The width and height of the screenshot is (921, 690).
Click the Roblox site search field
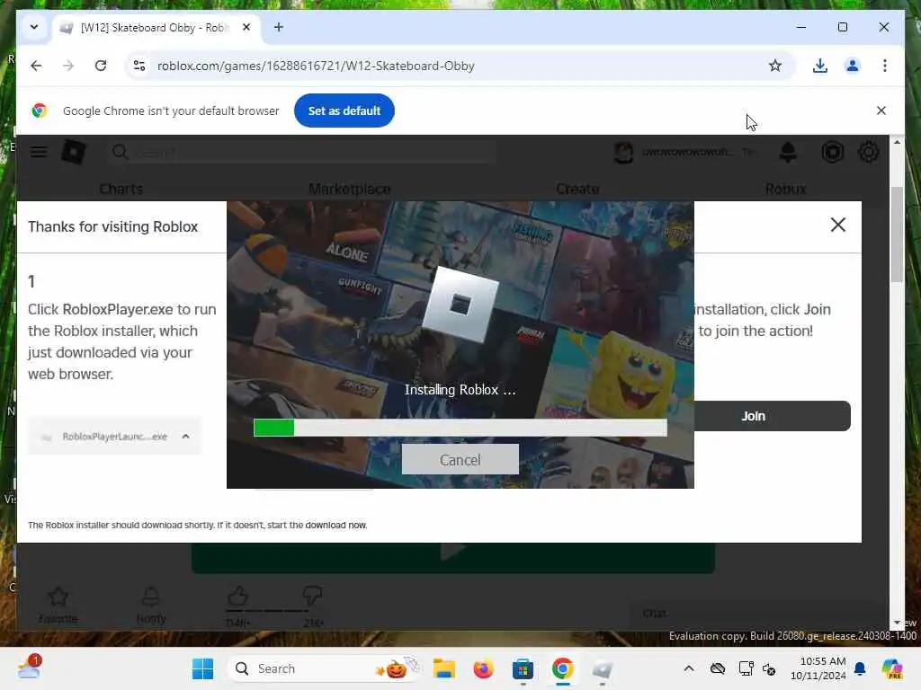[302, 152]
